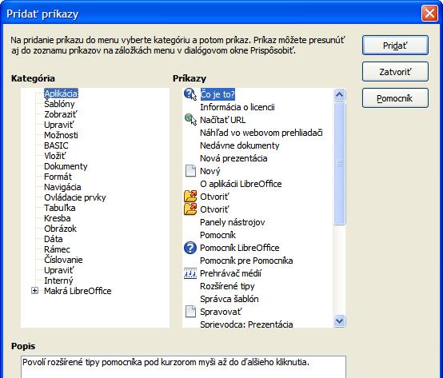Click the 'Nový' blank document icon

tap(190, 171)
